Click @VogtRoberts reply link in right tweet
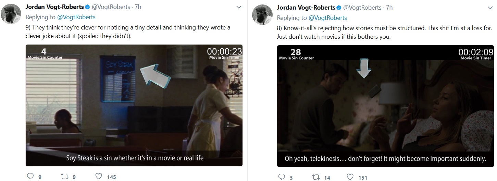The width and height of the screenshot is (497, 181). [328, 17]
